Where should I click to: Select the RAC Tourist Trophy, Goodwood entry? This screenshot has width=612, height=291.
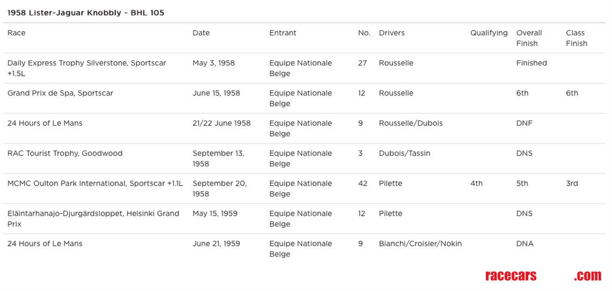pyautogui.click(x=65, y=153)
